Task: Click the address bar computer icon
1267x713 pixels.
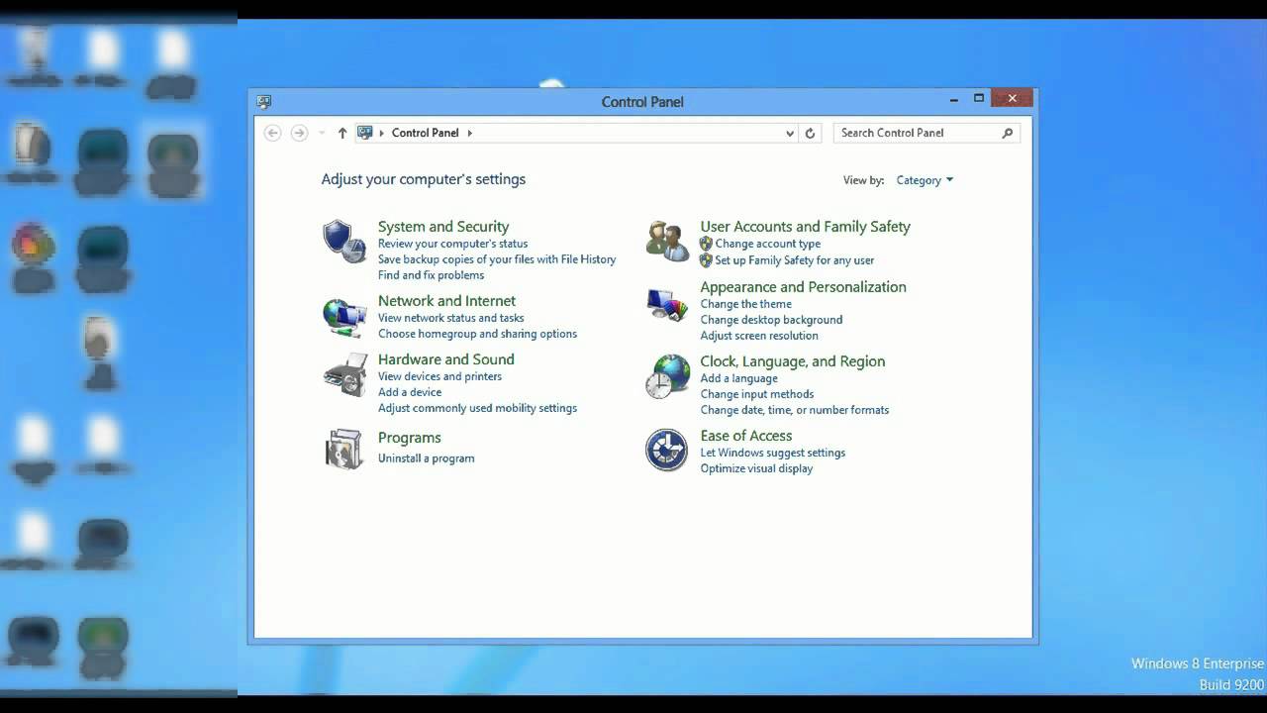Action: 364,133
